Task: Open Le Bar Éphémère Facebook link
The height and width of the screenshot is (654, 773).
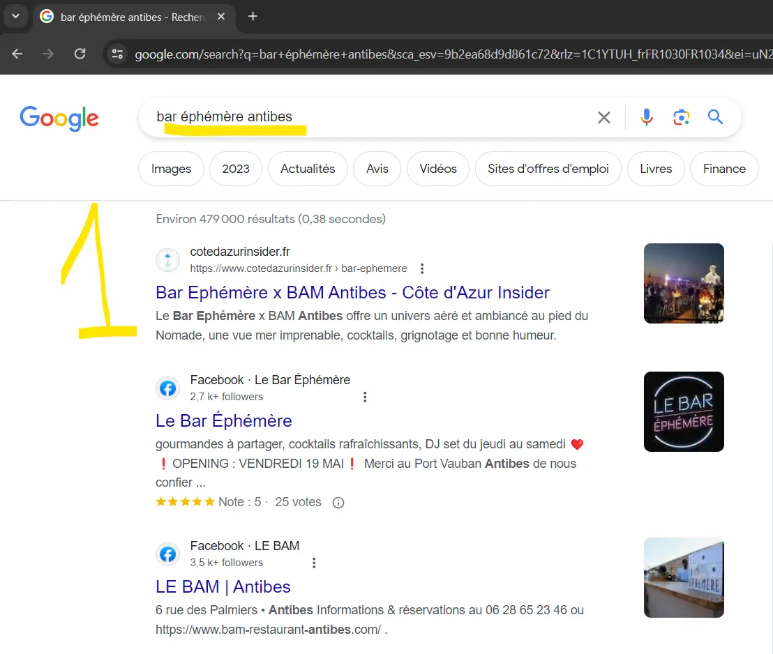Action: coord(224,421)
